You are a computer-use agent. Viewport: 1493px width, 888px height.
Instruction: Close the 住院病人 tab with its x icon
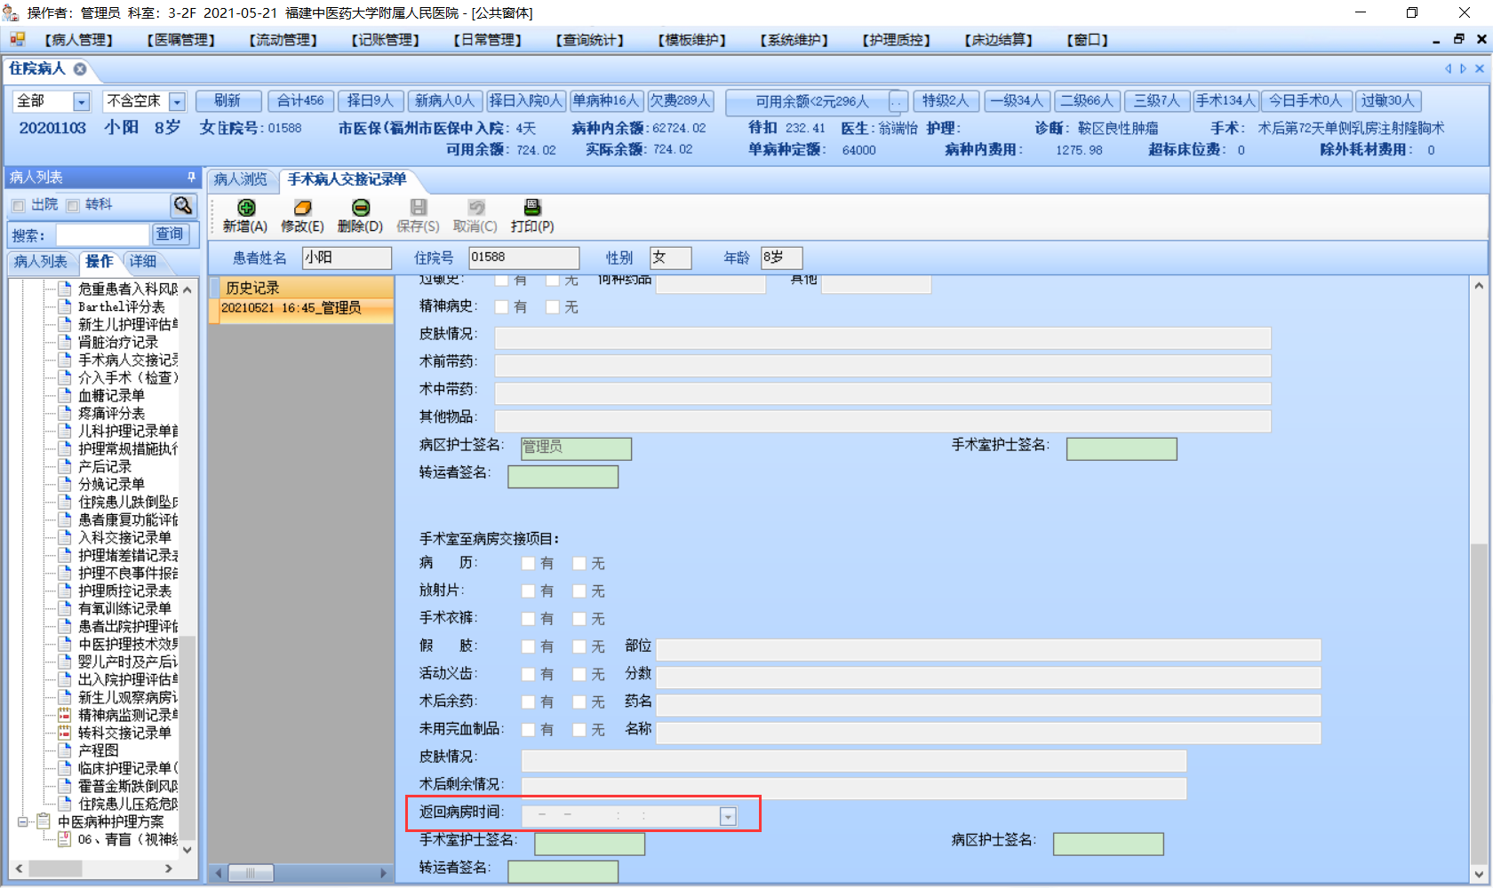pyautogui.click(x=80, y=69)
